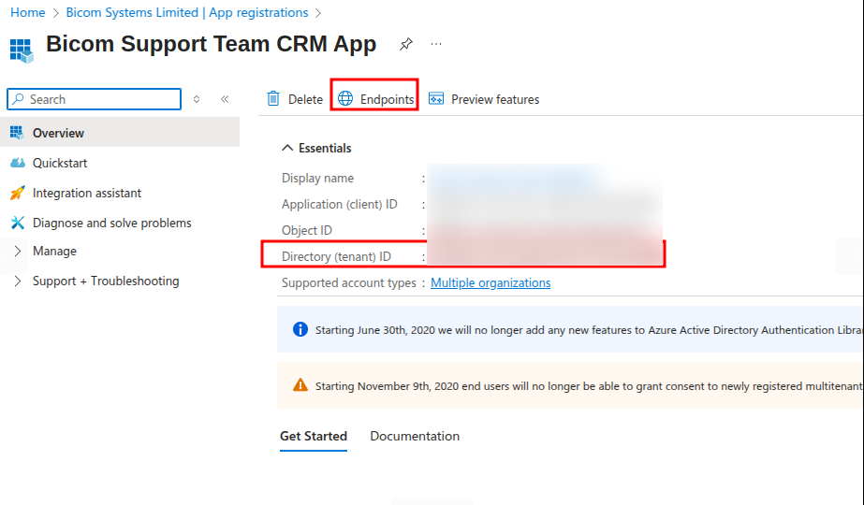Viewport: 864px width, 505px height.
Task: Click the Object ID label
Action: [307, 230]
